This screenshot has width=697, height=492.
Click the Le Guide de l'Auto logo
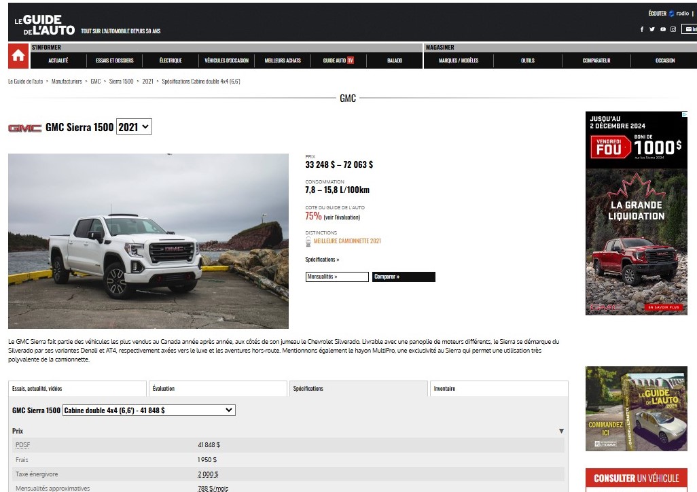pyautogui.click(x=44, y=25)
